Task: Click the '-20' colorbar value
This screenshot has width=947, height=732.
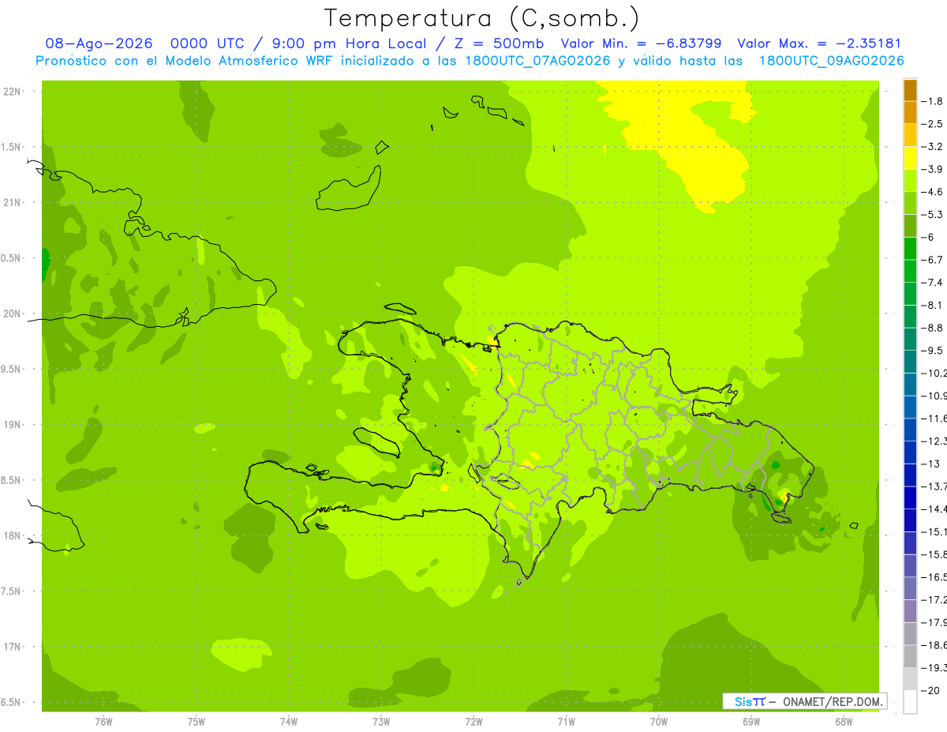Action: point(930,690)
